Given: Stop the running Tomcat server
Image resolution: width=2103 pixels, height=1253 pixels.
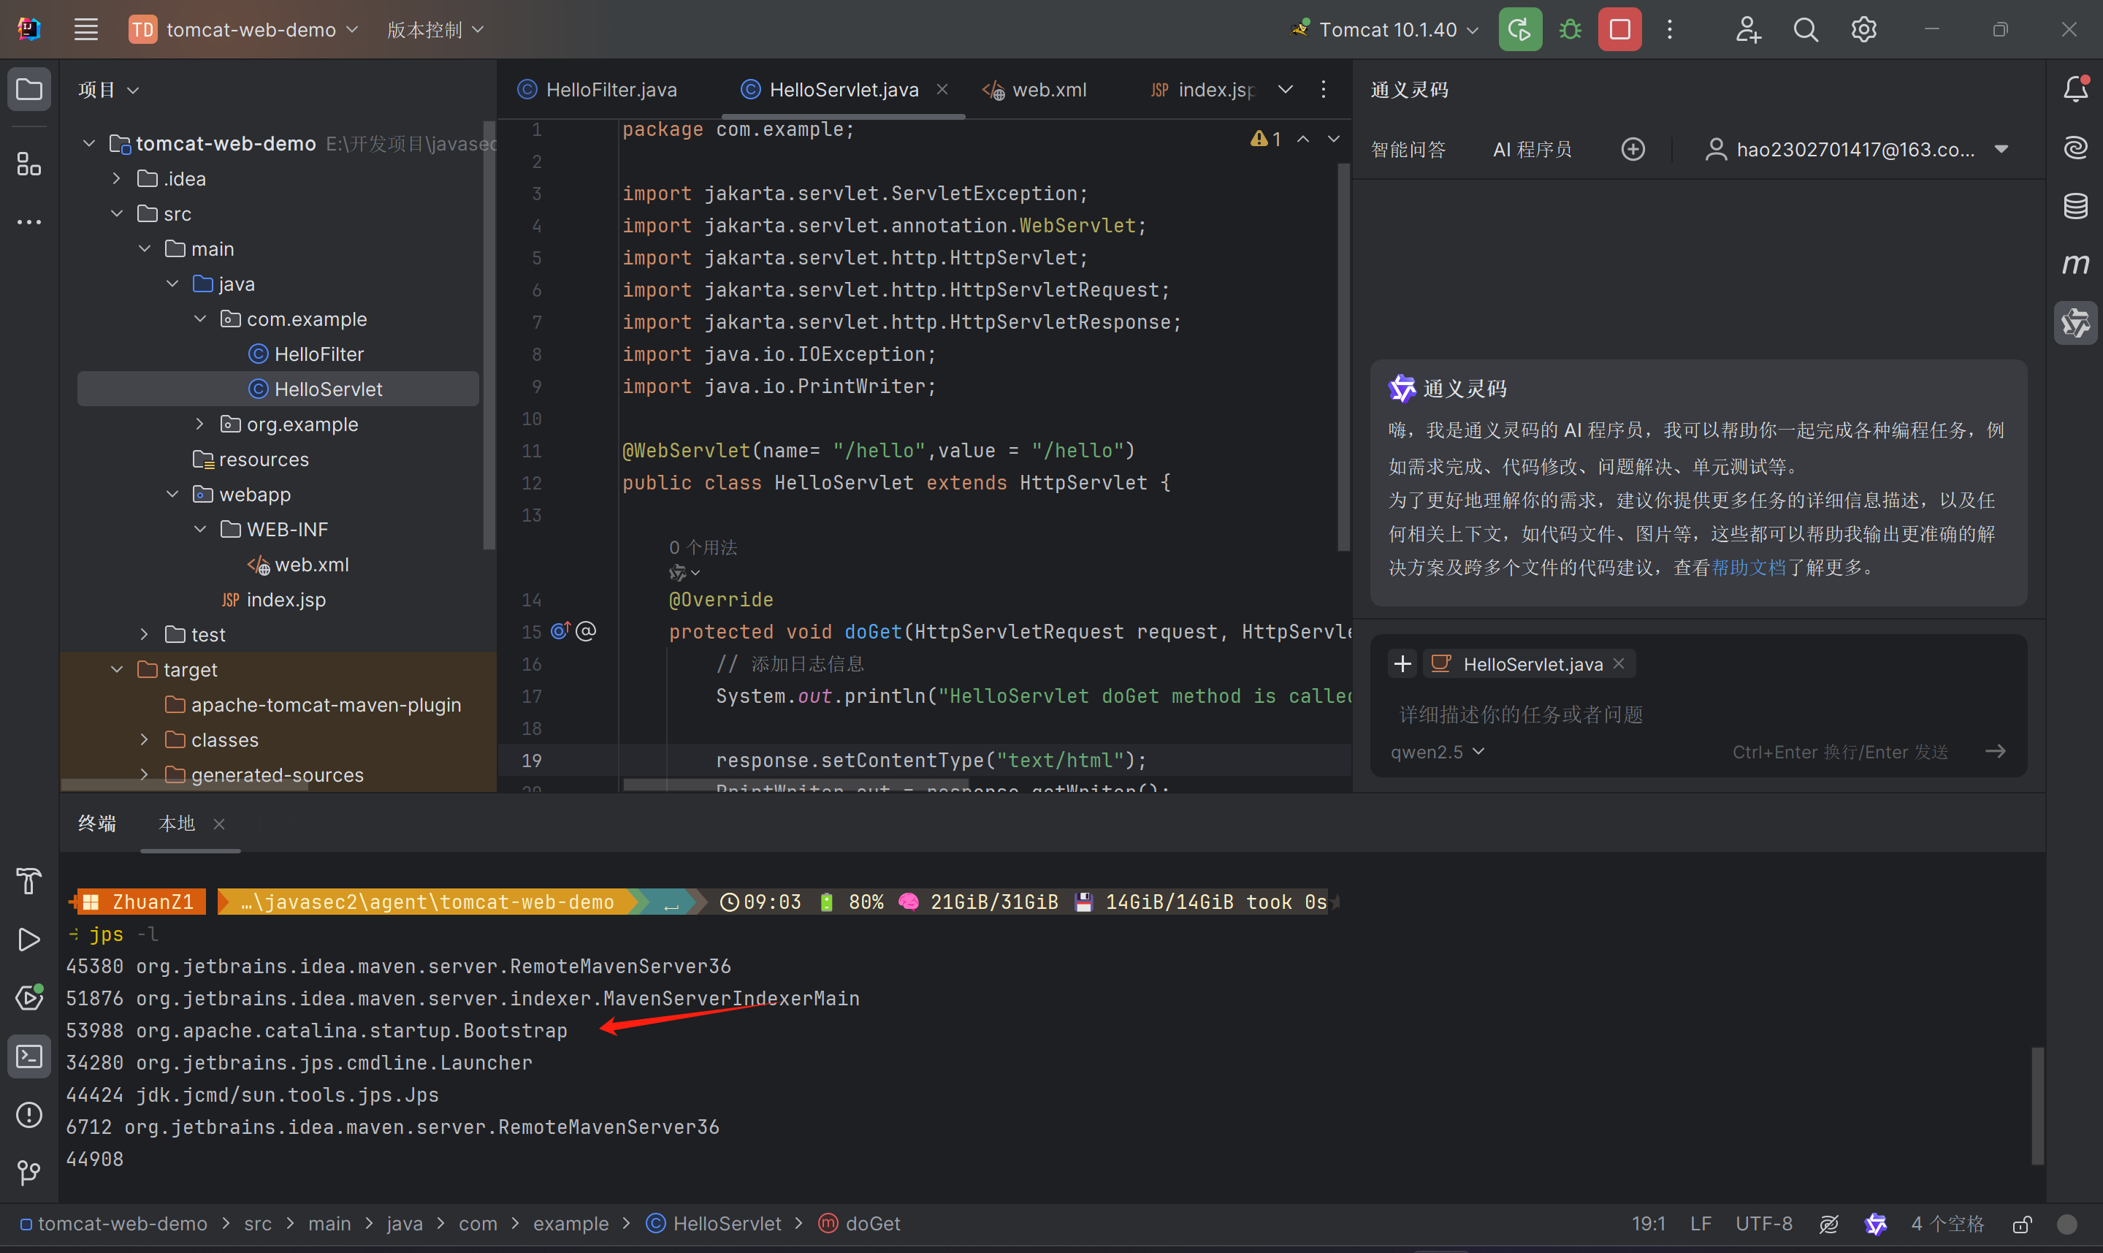Looking at the screenshot, I should click(x=1619, y=29).
